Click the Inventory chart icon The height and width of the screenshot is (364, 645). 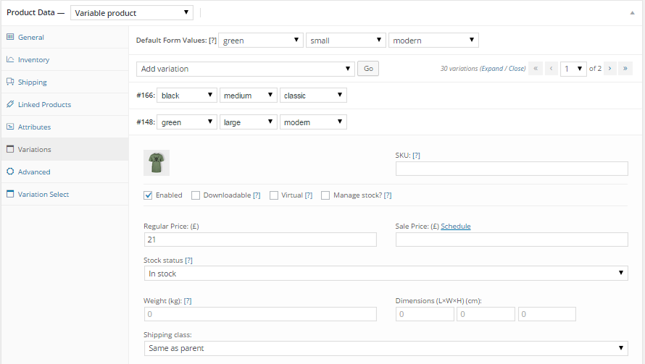[x=10, y=59]
